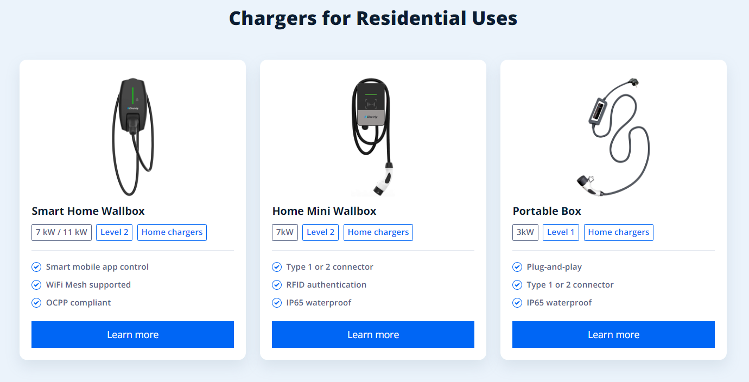This screenshot has width=749, height=382.
Task: Click check icon by IP65 waterproof in Home Mini Wallbox
Action: point(277,303)
